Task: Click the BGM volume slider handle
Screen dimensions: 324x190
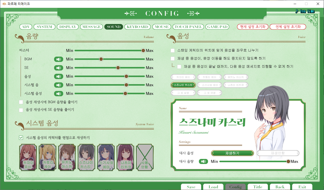Action: (101, 59)
